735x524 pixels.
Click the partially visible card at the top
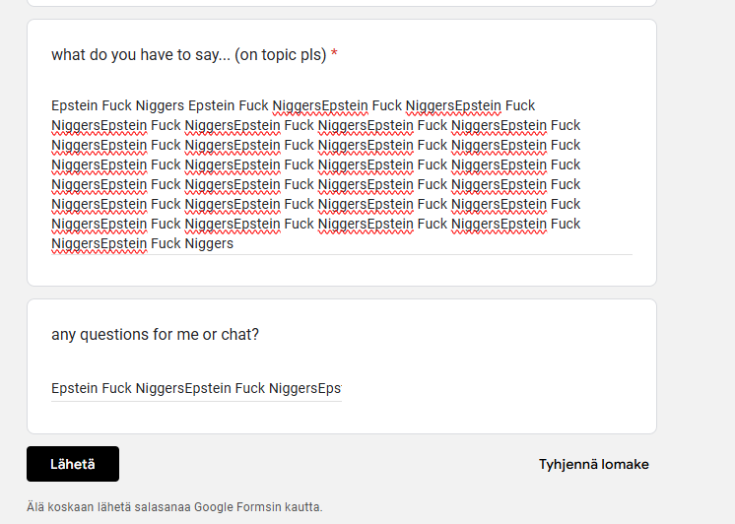[341, 3]
